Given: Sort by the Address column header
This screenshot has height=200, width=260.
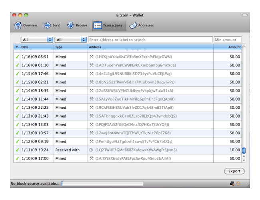Looking at the screenshot, I should (150, 47).
